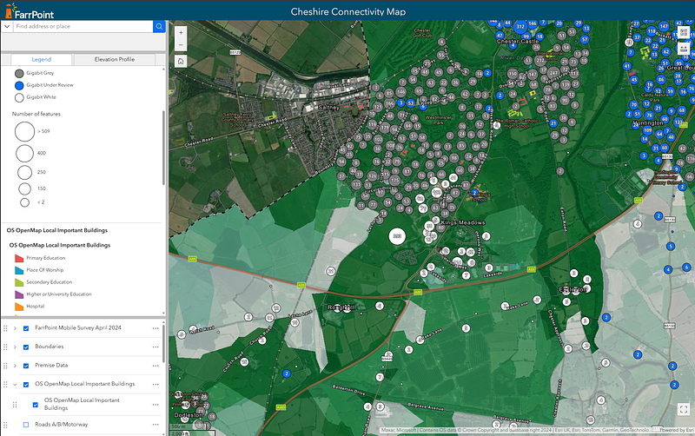Return map to home extent

[x=180, y=62]
